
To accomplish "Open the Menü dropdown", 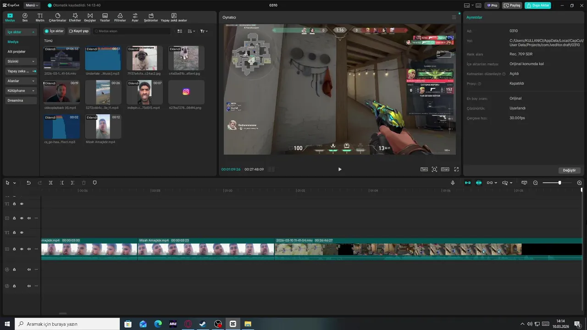I will tap(31, 5).
